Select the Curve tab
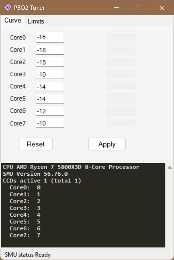 13,20
